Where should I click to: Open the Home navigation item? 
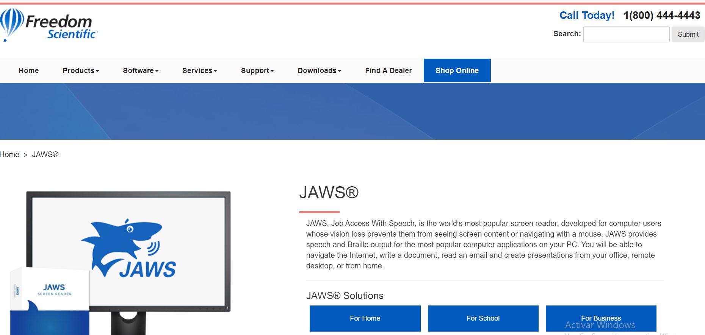pyautogui.click(x=29, y=70)
